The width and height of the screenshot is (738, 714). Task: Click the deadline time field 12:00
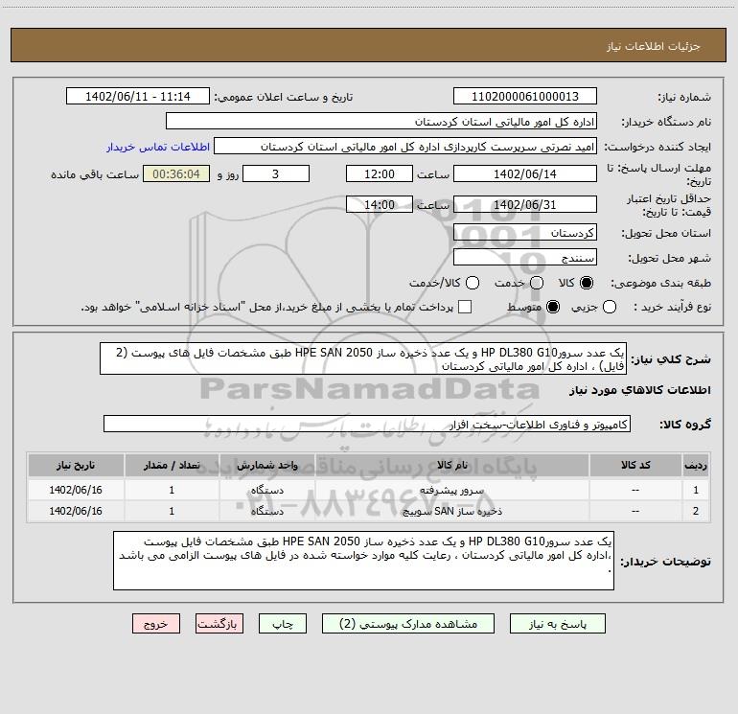380,173
